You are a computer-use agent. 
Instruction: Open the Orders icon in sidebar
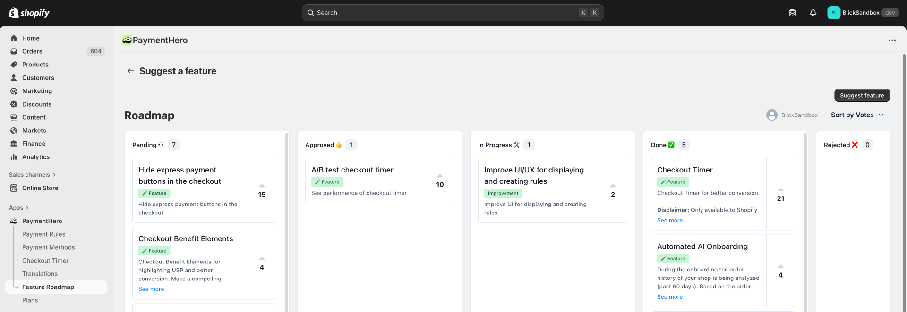click(14, 51)
